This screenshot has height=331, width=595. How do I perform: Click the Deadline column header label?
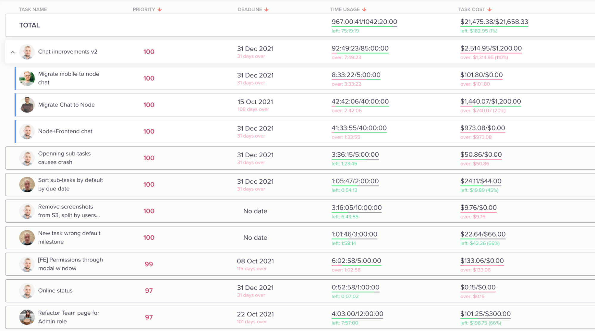pos(250,10)
